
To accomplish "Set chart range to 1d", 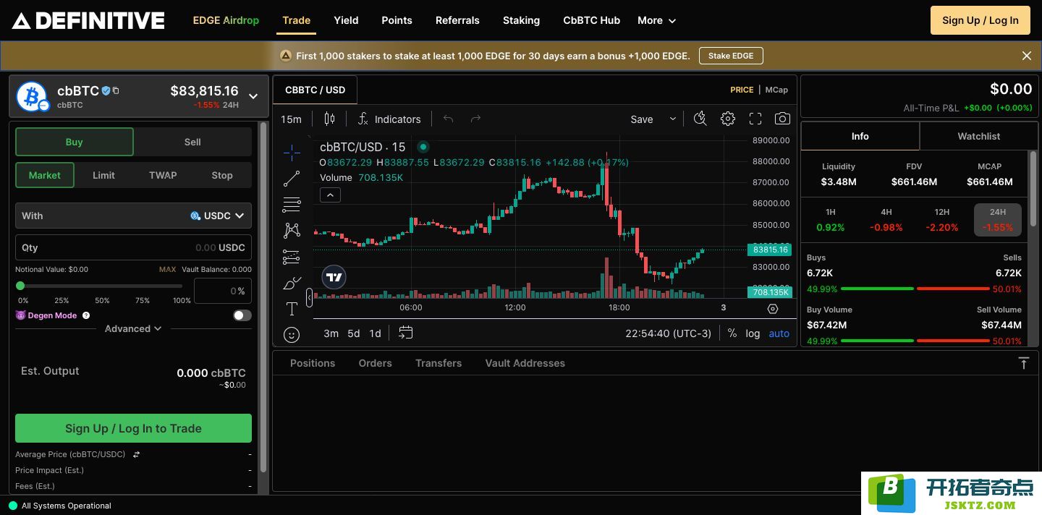I will coord(375,333).
